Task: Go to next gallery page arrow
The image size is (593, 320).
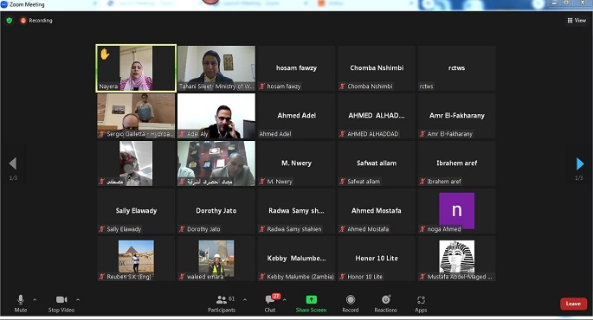Action: pos(580,163)
